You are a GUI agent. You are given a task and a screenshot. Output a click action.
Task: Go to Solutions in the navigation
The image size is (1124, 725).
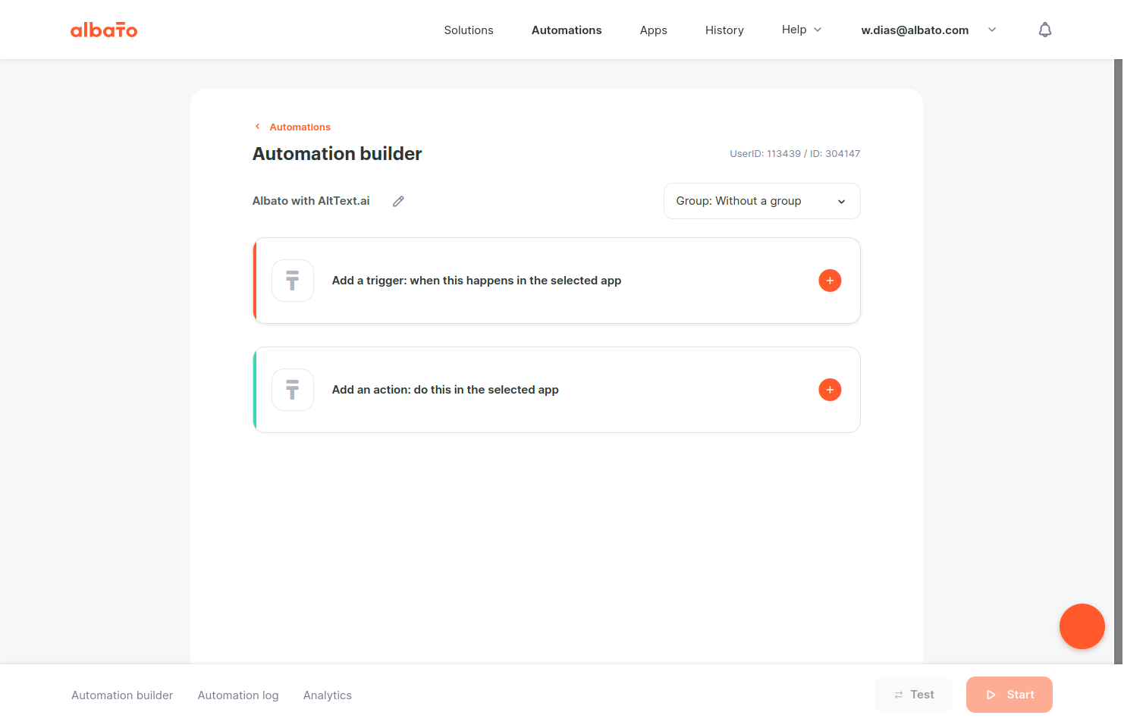point(468,30)
